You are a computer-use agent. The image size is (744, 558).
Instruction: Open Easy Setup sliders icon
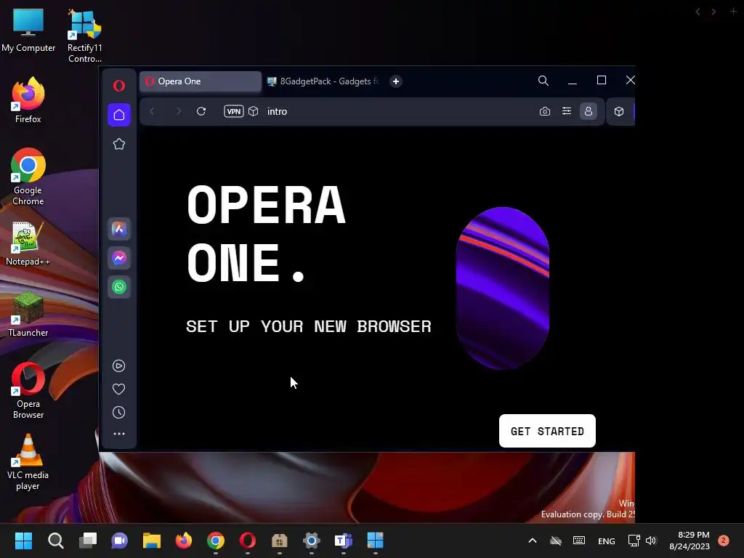[x=567, y=111]
